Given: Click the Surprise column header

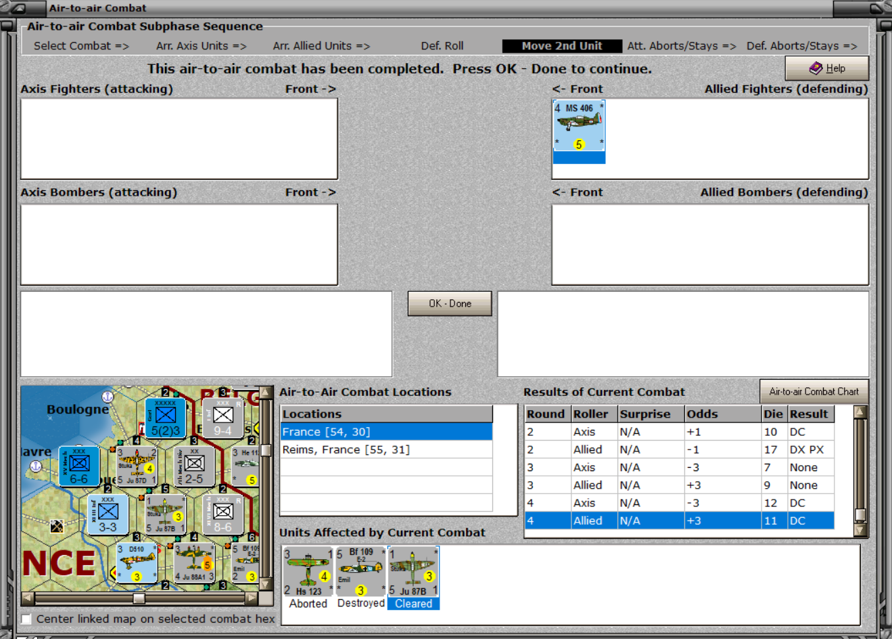Looking at the screenshot, I should 650,414.
